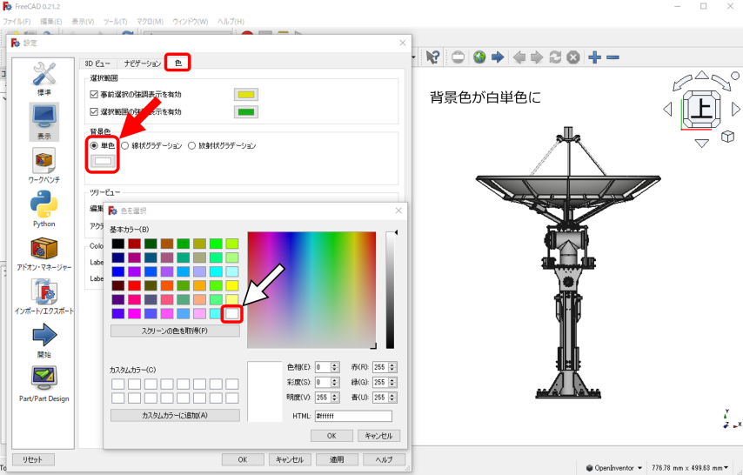Select the ワークベンチ settings icon
Screen dimensions: 743x475
pyautogui.click(x=44, y=164)
